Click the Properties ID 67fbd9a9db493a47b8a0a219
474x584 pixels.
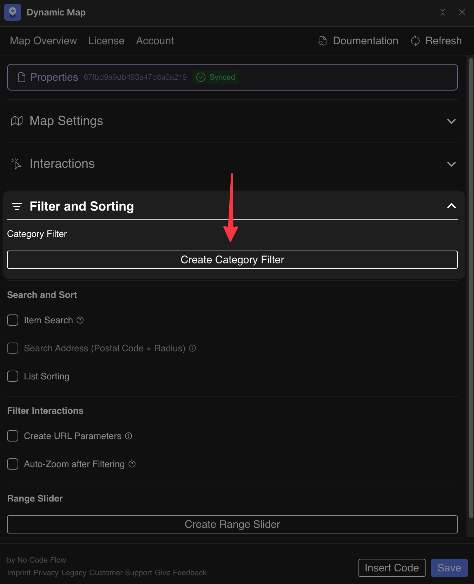[135, 77]
